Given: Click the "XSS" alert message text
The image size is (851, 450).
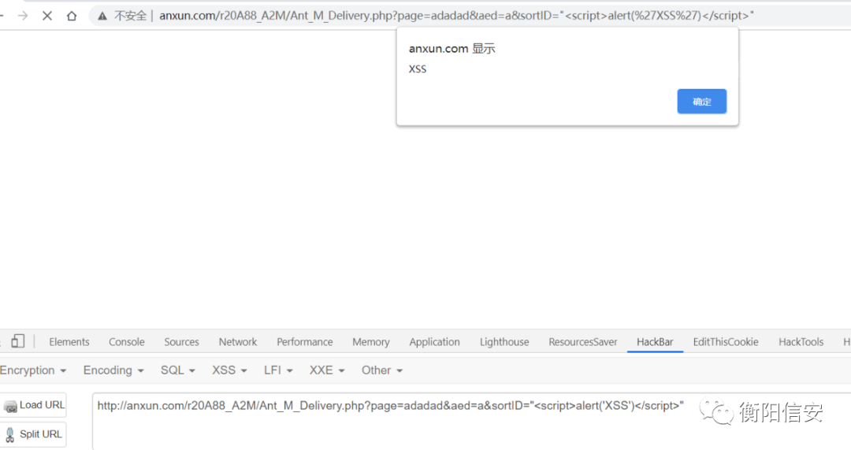Looking at the screenshot, I should click(x=418, y=69).
